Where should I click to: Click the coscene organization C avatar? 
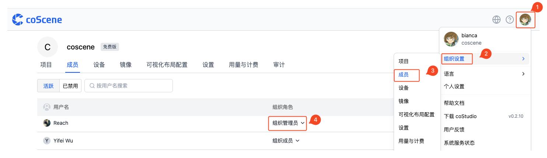tap(48, 47)
